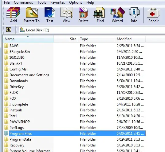
Task: Select the ProgramData folder name
Action: tap(20, 139)
